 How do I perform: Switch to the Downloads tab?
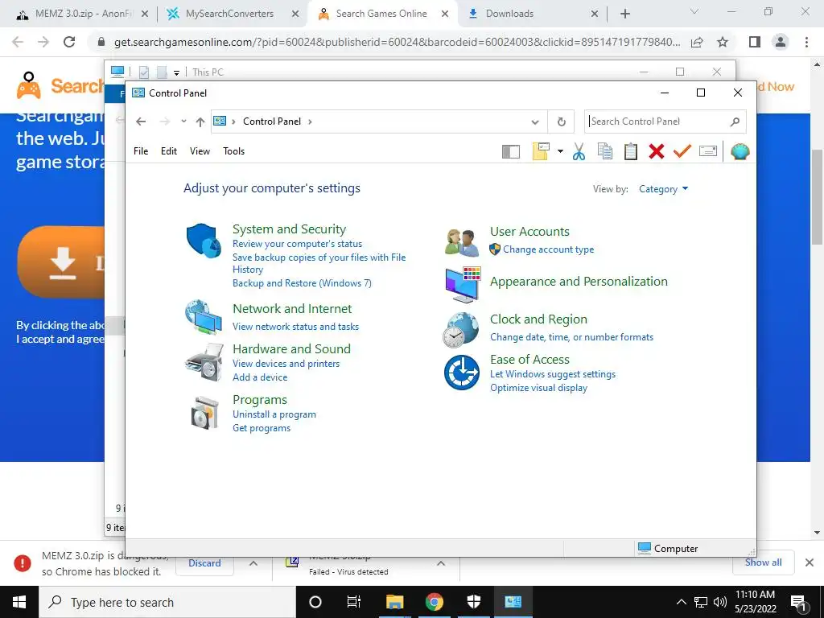531,14
